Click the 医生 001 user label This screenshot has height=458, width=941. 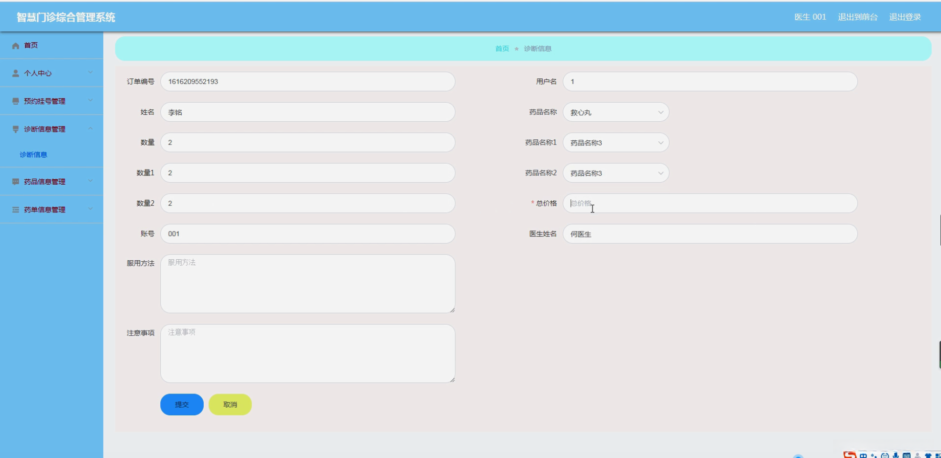click(x=810, y=17)
